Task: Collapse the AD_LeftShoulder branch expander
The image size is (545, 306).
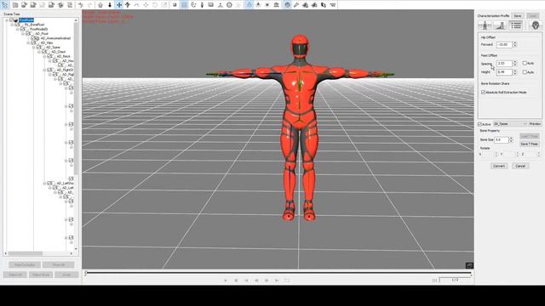Action: click(44, 184)
